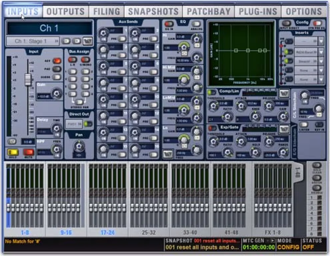This screenshot has width=330, height=256.
Task: Click the next channel arrow button
Action: point(77,41)
